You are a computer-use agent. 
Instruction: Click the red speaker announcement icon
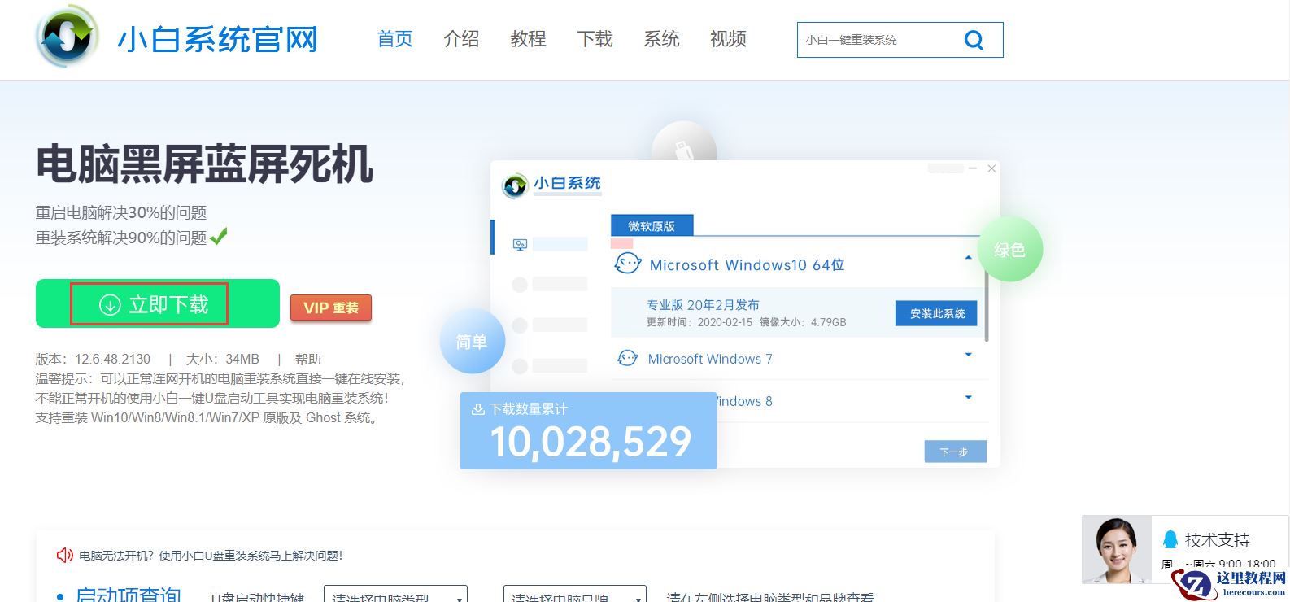(x=65, y=556)
